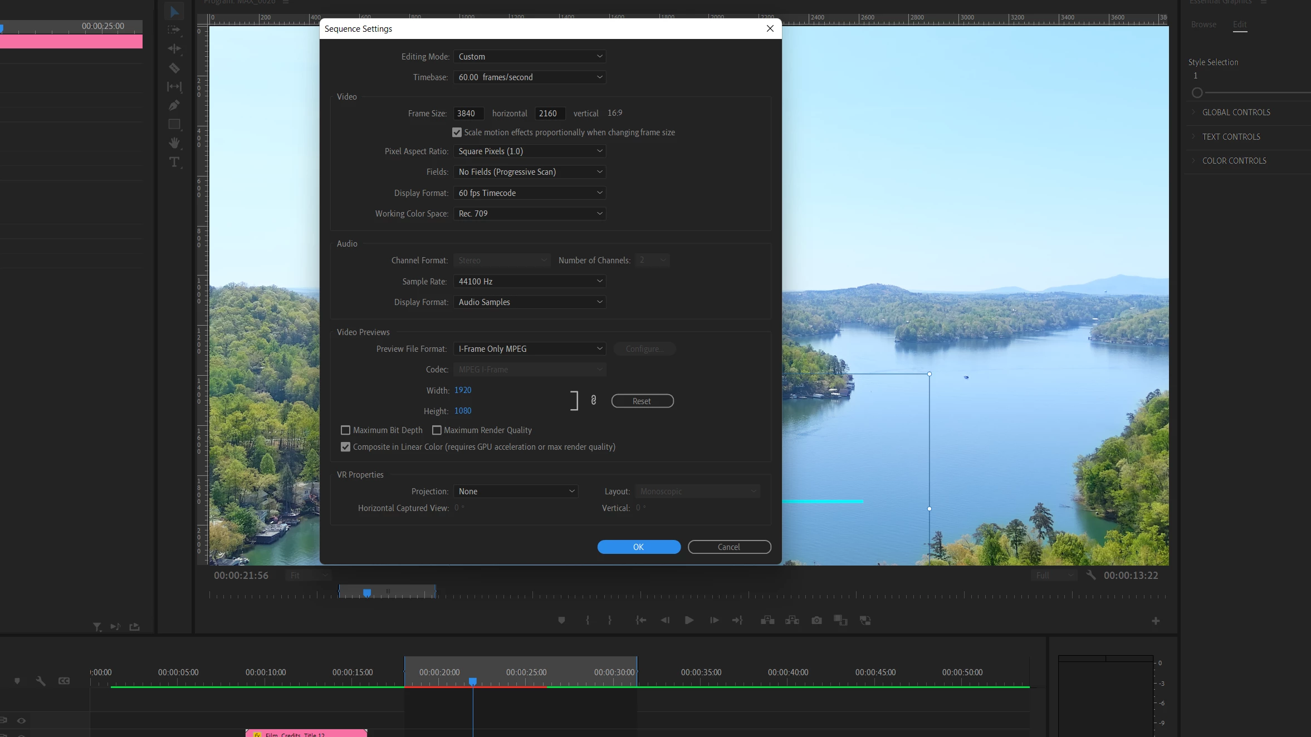Click OK to confirm sequence settings

click(638, 547)
